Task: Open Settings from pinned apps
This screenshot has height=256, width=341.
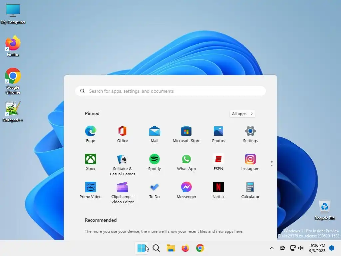Action: (250, 134)
